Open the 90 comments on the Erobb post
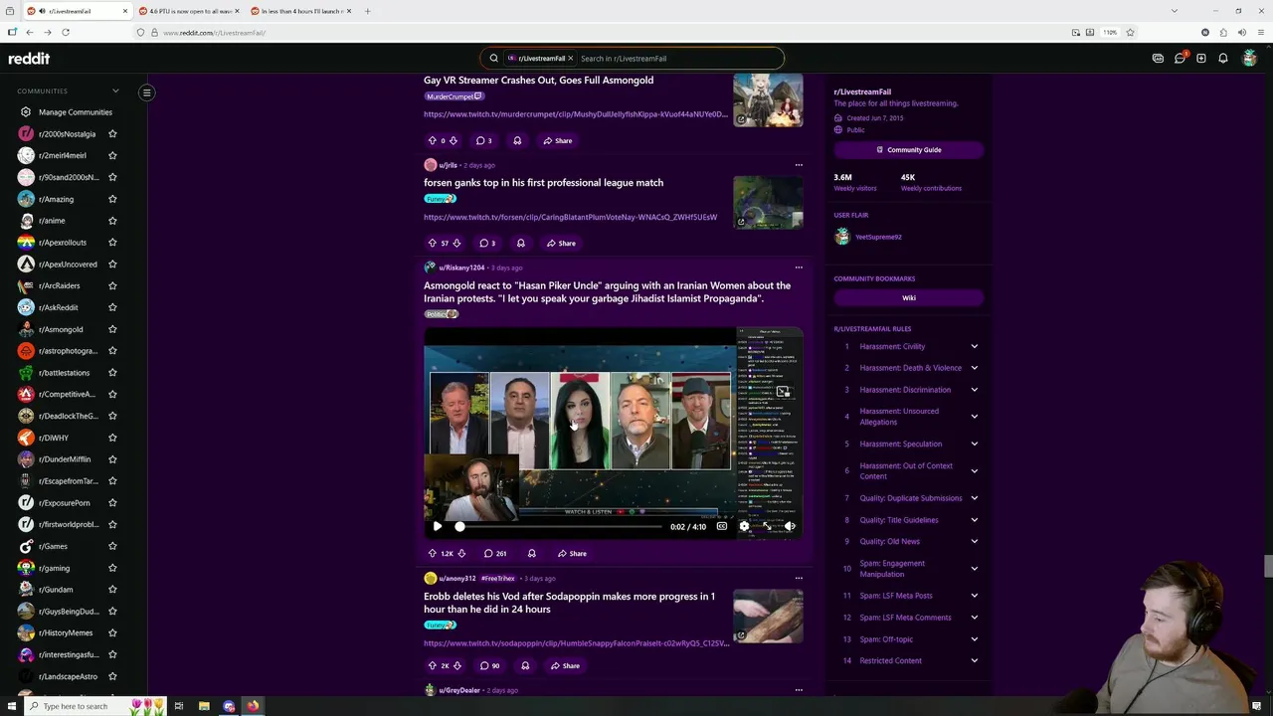 point(489,665)
